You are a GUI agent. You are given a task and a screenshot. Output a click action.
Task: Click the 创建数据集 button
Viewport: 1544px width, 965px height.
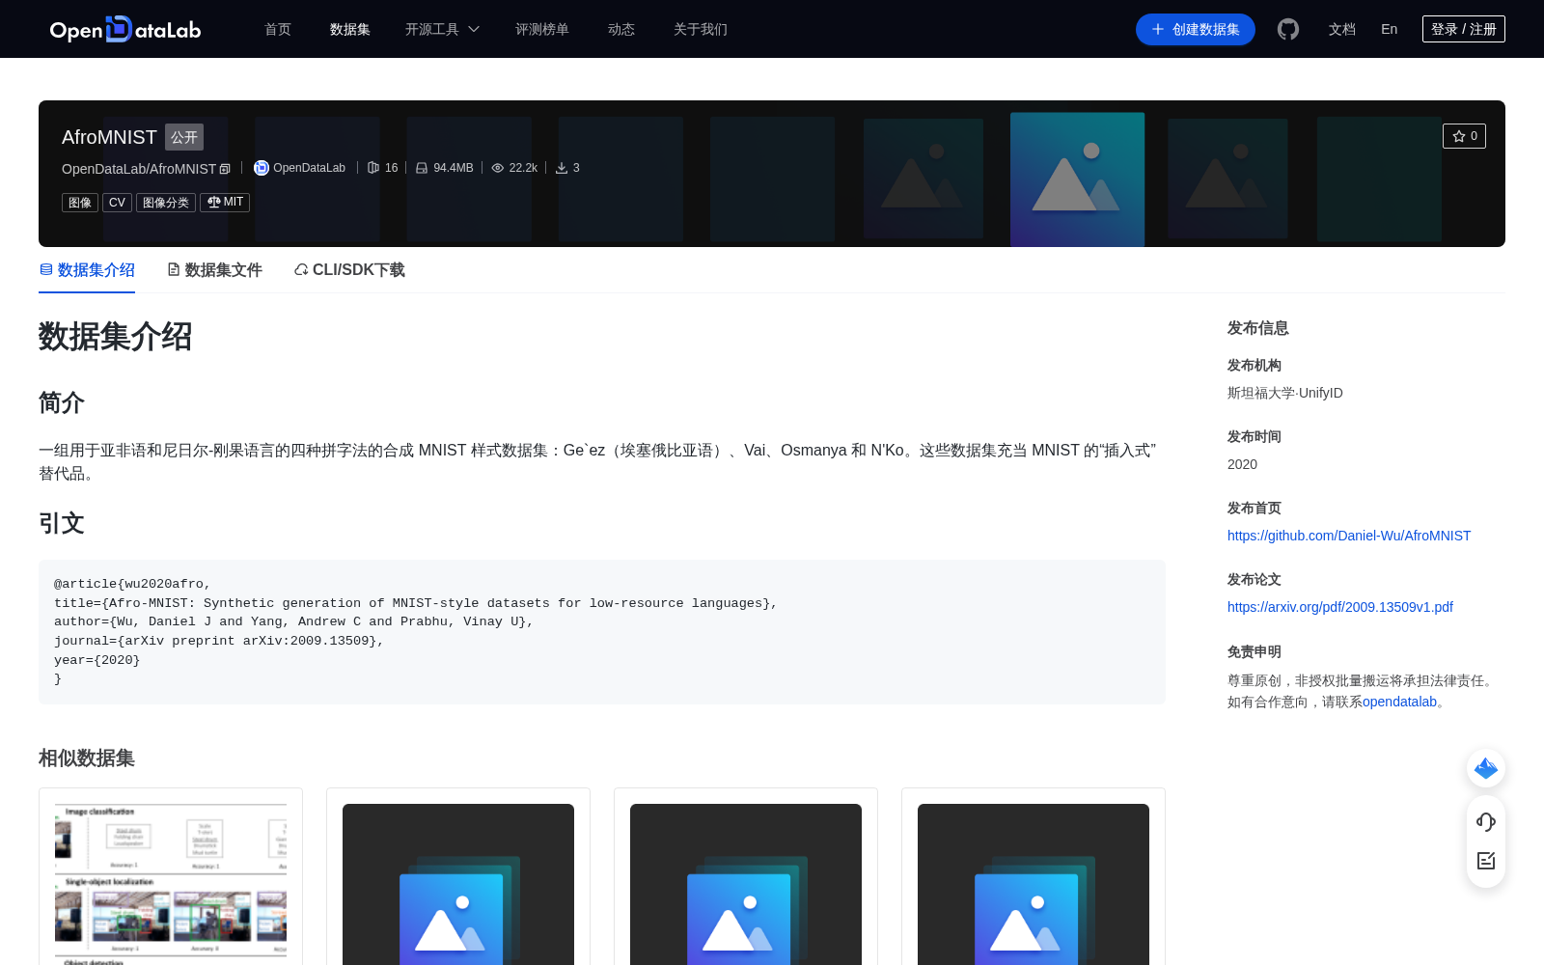coord(1196,29)
